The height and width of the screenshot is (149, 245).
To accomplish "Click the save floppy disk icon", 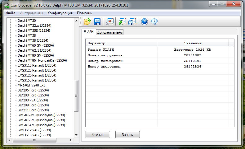I will [x=97, y=22].
